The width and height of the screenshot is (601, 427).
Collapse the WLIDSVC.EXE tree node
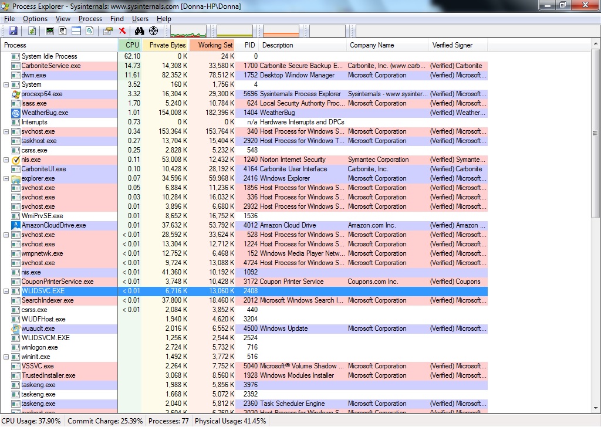pyautogui.click(x=6, y=291)
